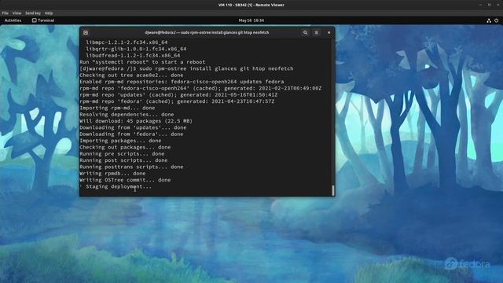Click the terminal title bar text

click(207, 32)
